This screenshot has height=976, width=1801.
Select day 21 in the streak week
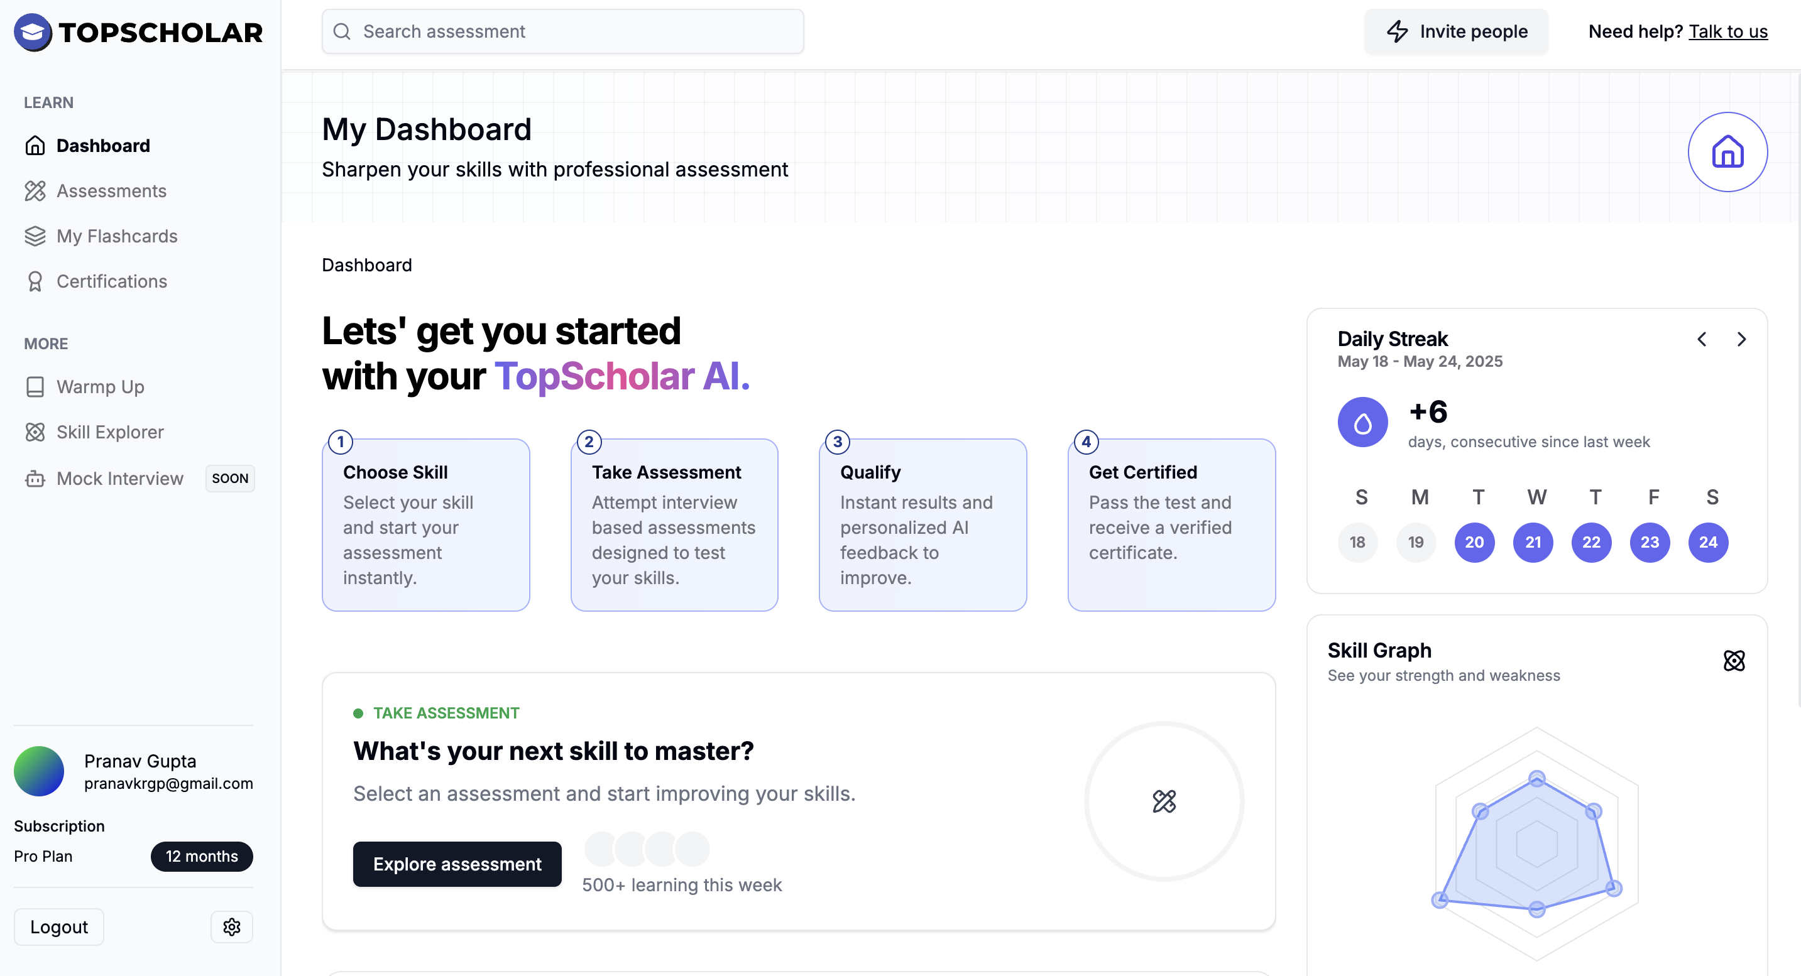coord(1533,542)
